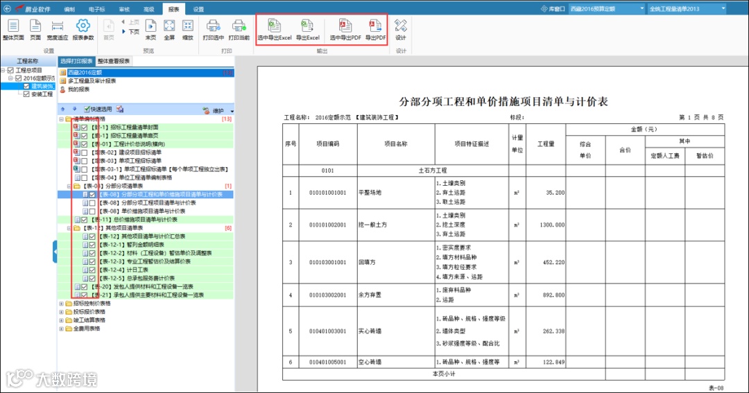The height and width of the screenshot is (393, 749).
Task: Toggle checkbox for 工程总项目
Action: (10, 70)
